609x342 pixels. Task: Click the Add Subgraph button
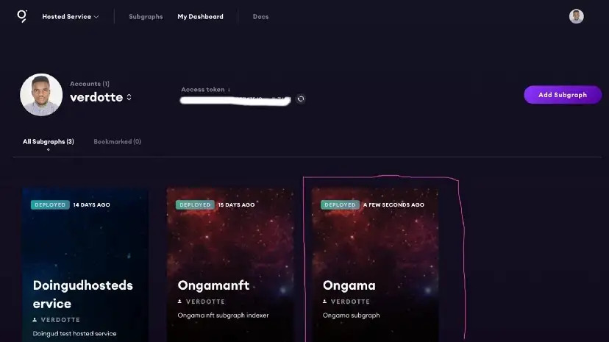[x=563, y=95]
